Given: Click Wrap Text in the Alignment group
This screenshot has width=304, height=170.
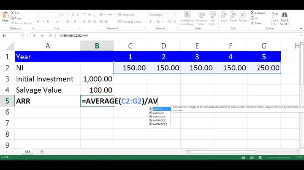Looking at the screenshot, I should click(126, 15).
